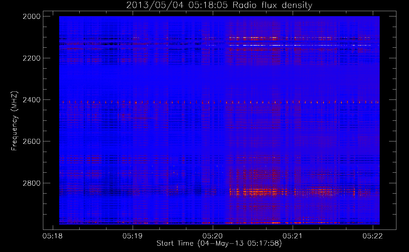
Task: Click the 05:22 time tick label
Action: point(373,236)
